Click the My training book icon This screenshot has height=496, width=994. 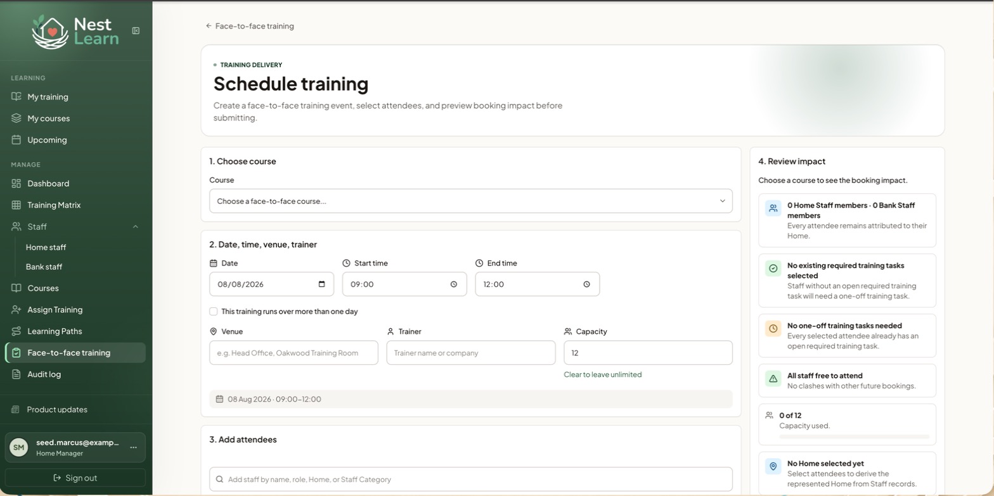pos(16,97)
